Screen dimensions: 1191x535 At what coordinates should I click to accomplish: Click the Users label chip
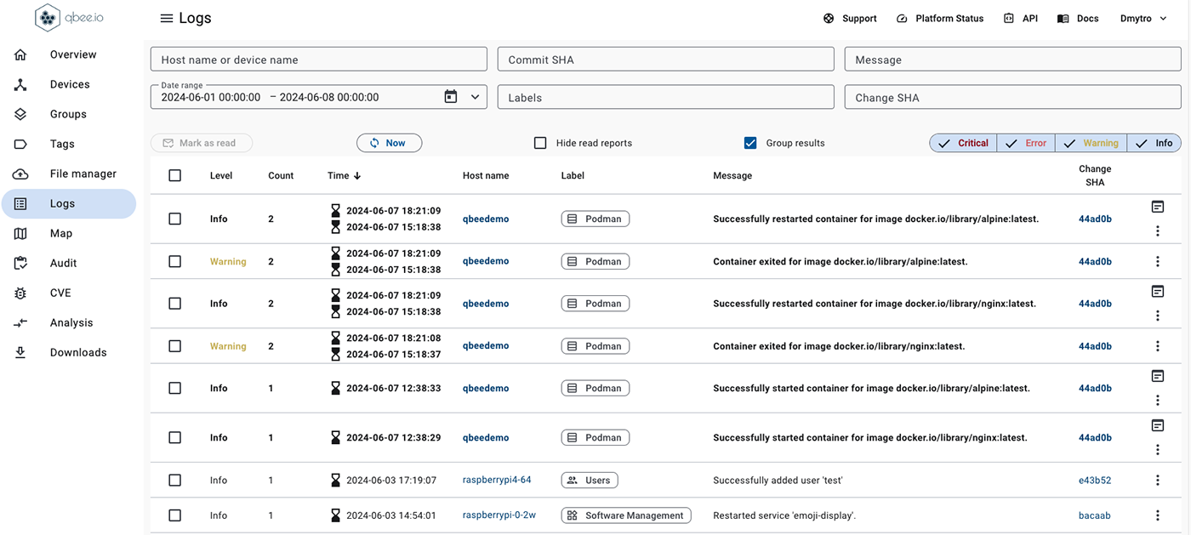590,480
